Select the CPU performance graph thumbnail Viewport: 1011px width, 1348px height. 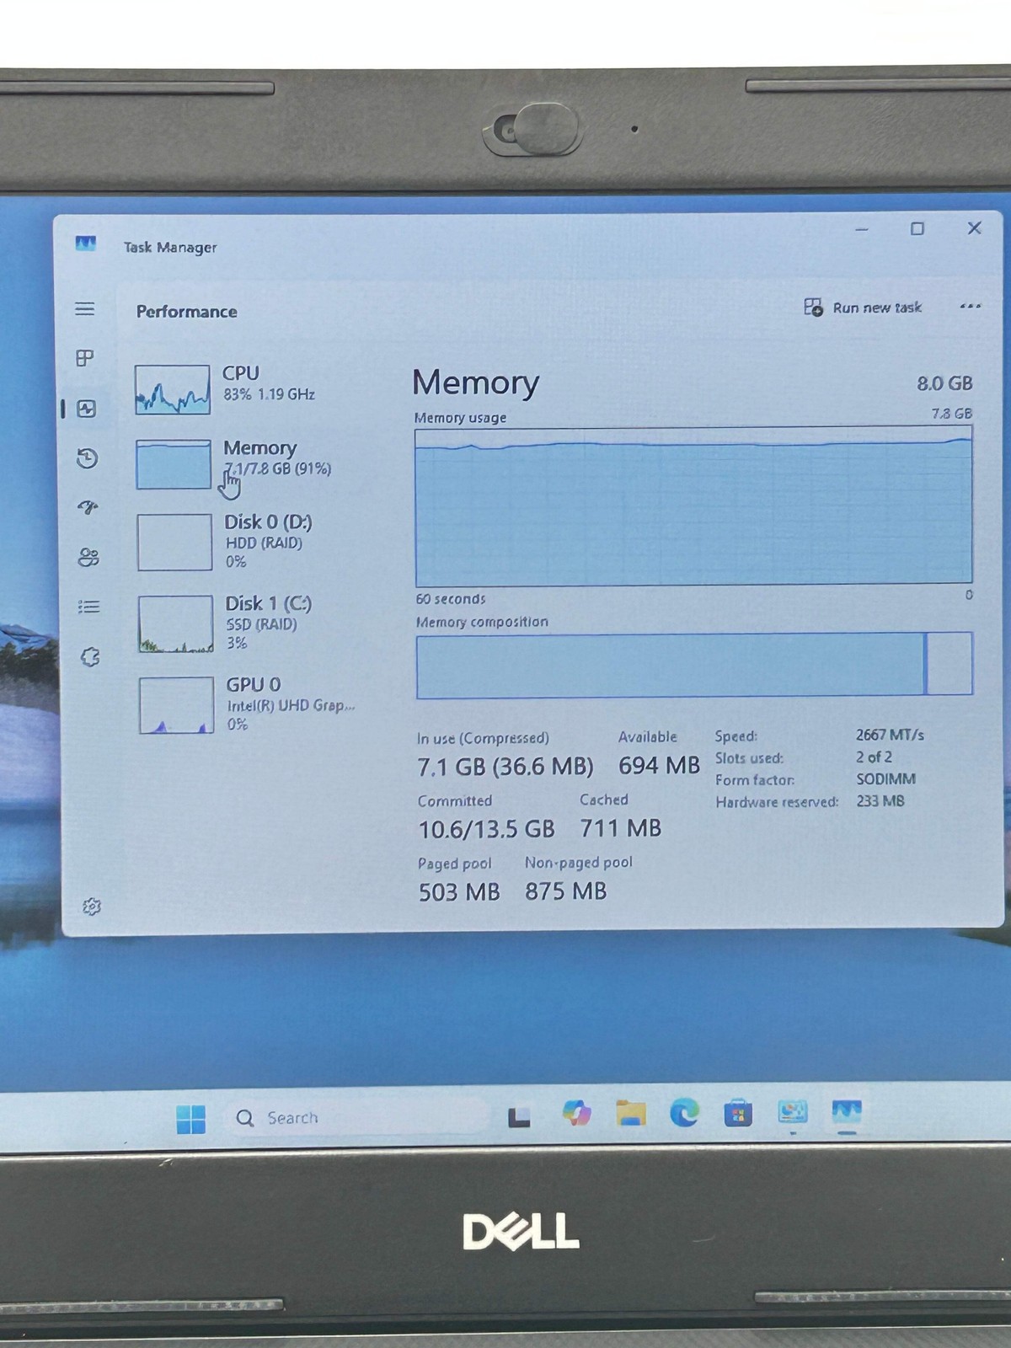(x=173, y=389)
